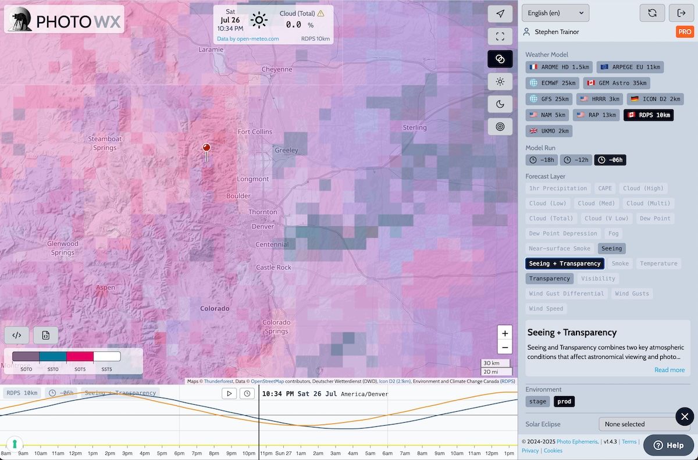This screenshot has height=460, width=698.
Task: Start timeline playback with play button
Action: [229, 394]
